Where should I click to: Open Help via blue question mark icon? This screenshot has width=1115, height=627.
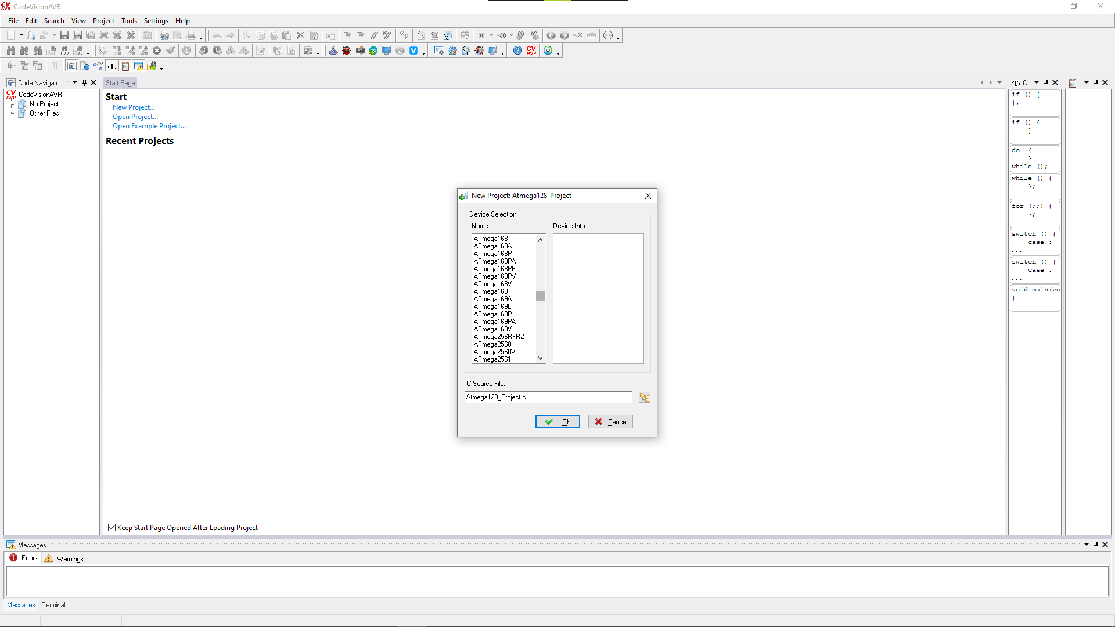[x=517, y=51]
